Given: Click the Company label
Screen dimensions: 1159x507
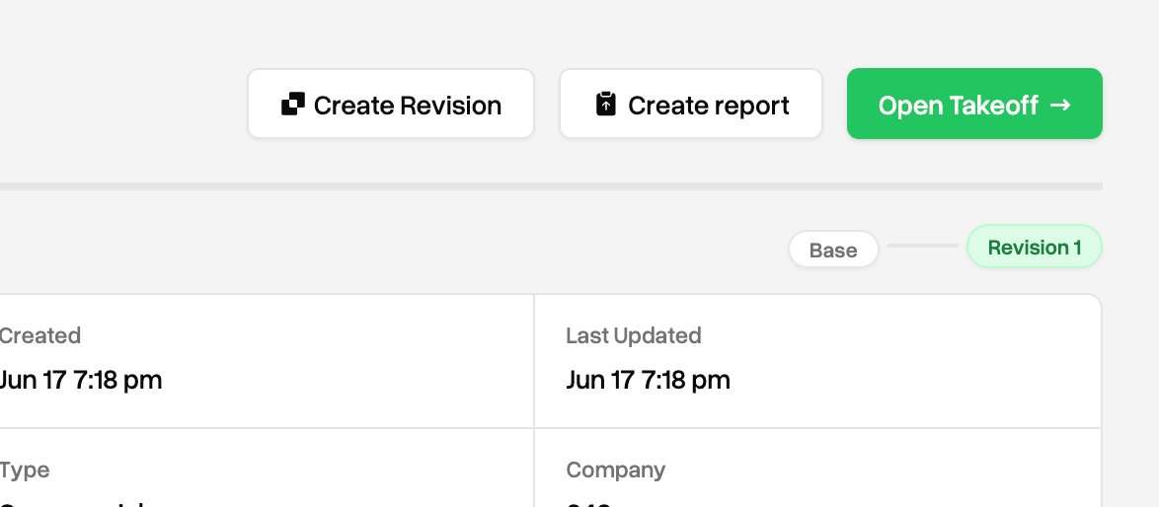Looking at the screenshot, I should pos(616,471).
